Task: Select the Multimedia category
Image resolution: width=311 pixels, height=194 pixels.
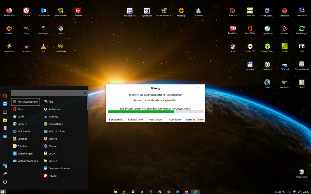Action: click(x=24, y=131)
